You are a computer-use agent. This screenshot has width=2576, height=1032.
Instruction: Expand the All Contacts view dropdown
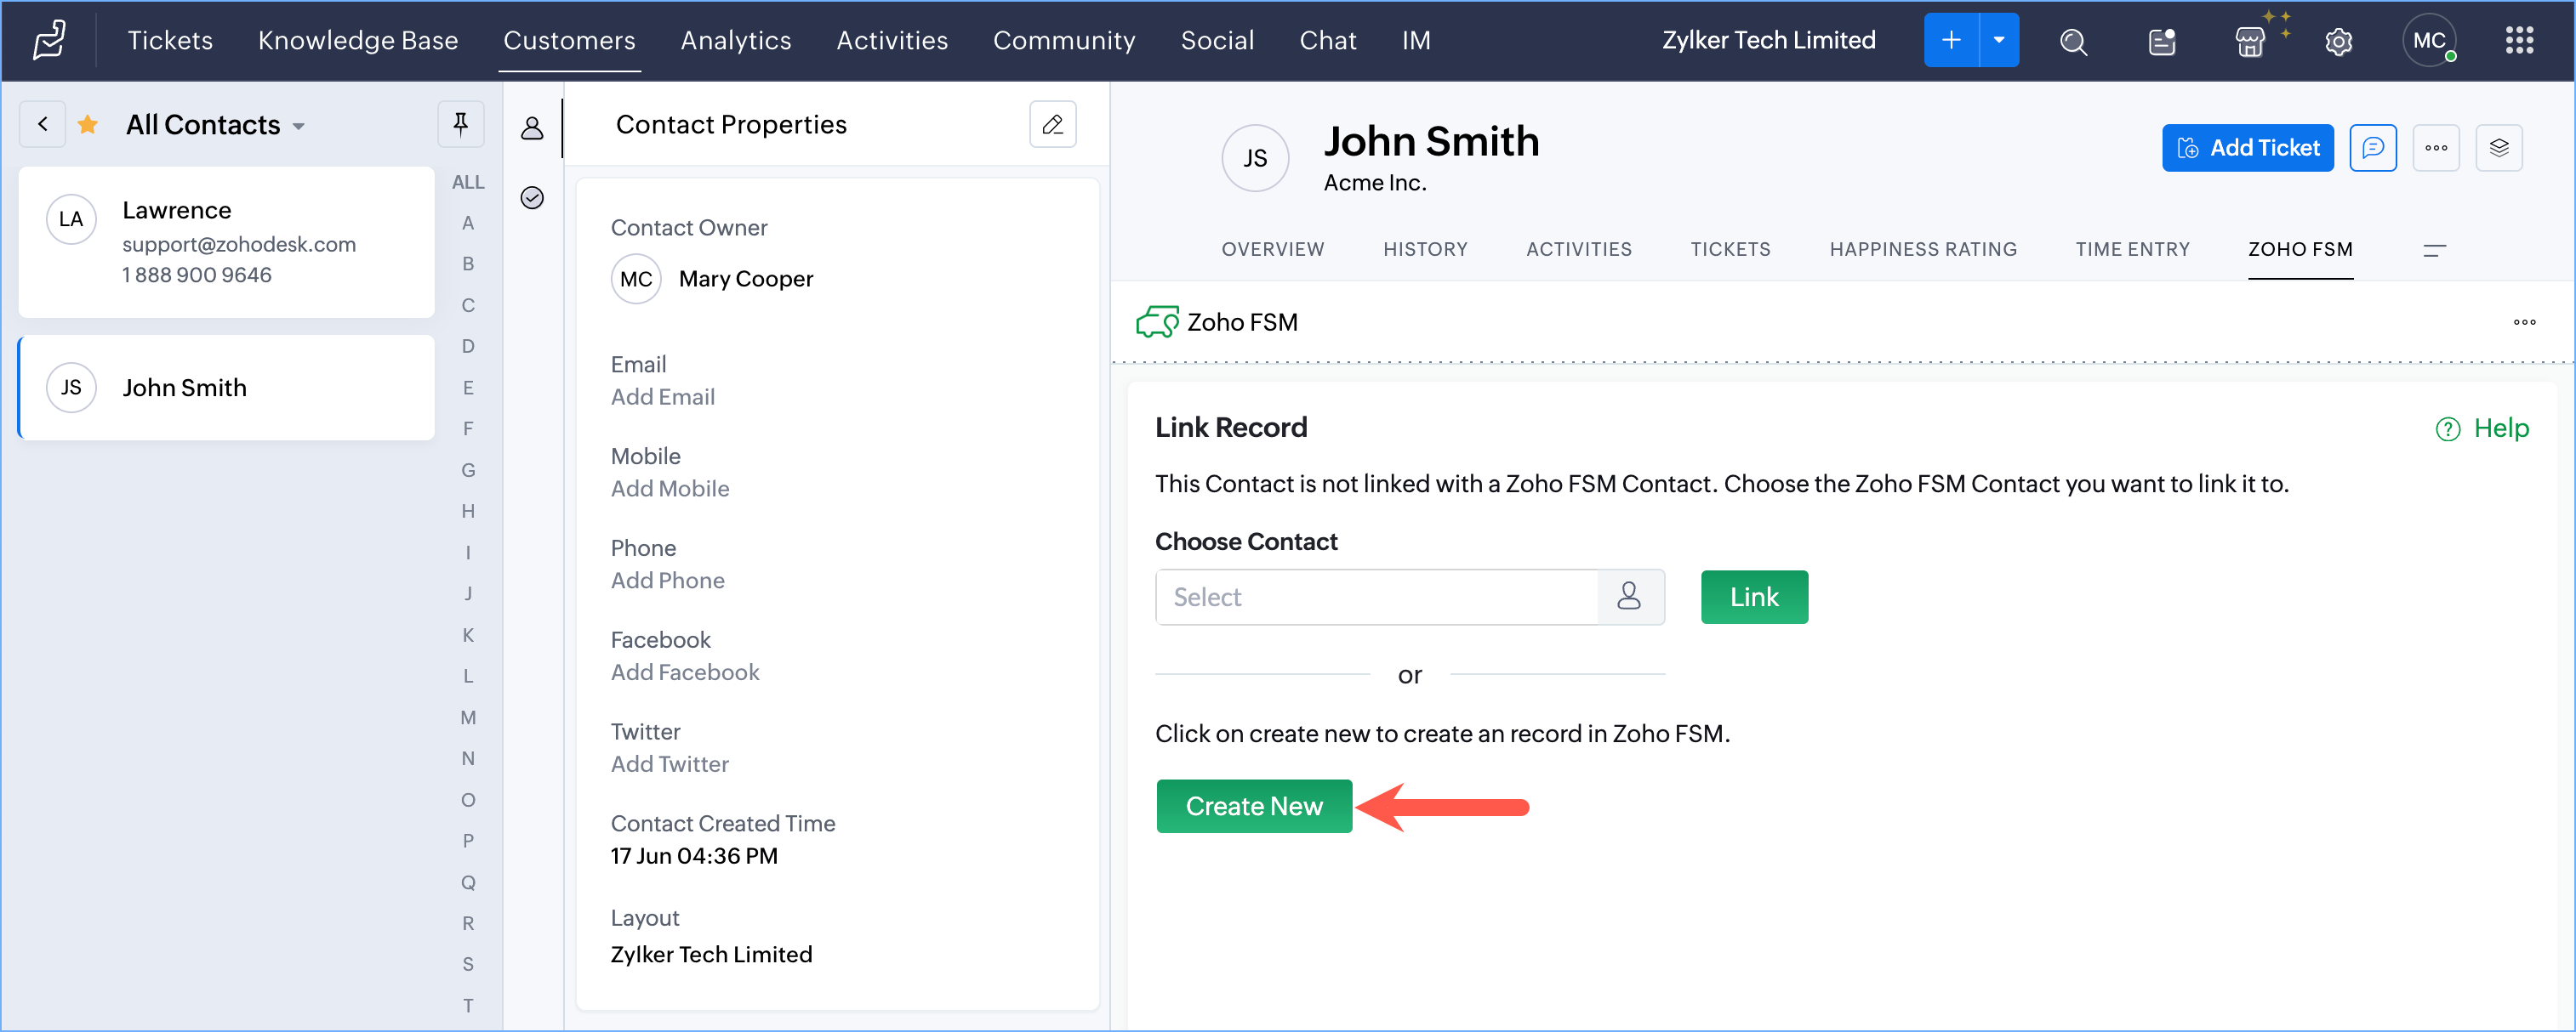coord(298,127)
